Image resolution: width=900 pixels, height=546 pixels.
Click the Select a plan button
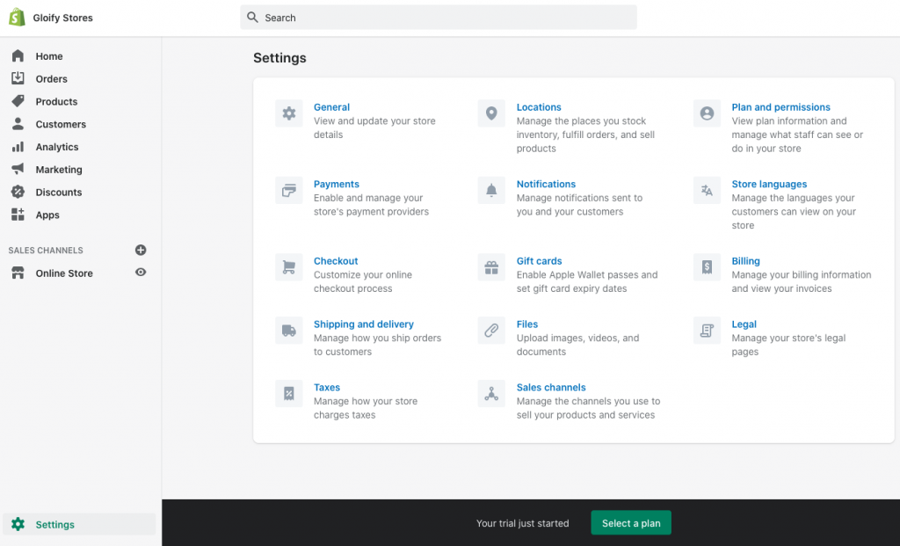tap(631, 523)
